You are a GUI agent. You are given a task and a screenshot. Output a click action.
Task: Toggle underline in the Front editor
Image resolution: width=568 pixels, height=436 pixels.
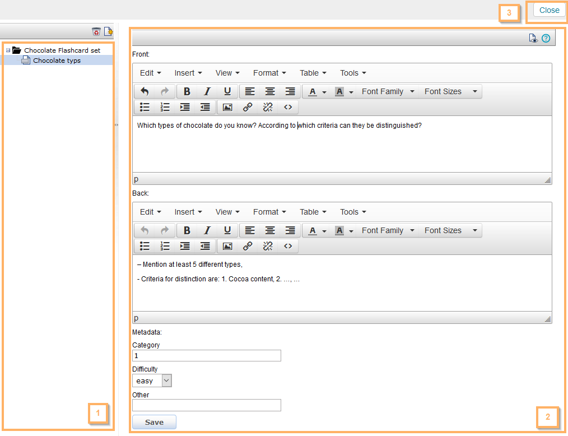point(227,91)
